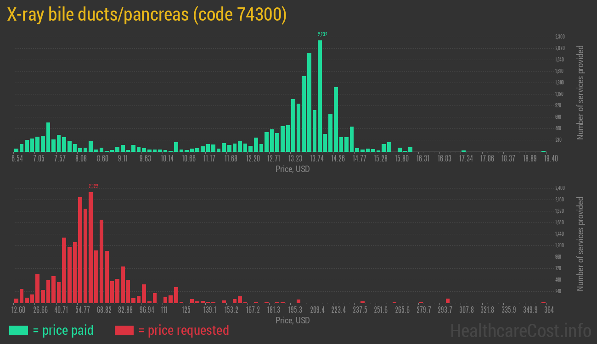Screen dimensions: 597x344
Task: Click the 364 tick on the bottom x-axis
Action: [548, 310]
